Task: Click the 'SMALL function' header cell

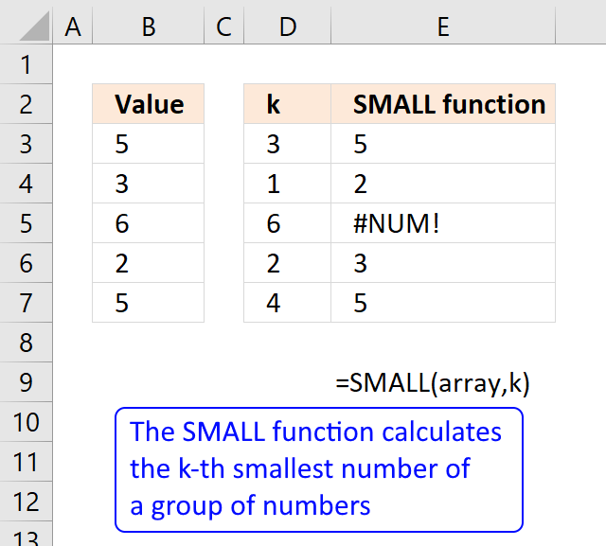Action: click(443, 104)
